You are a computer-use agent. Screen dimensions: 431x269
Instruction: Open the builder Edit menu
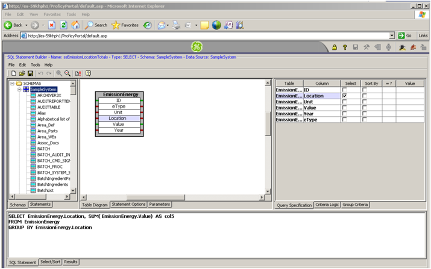tap(22, 65)
